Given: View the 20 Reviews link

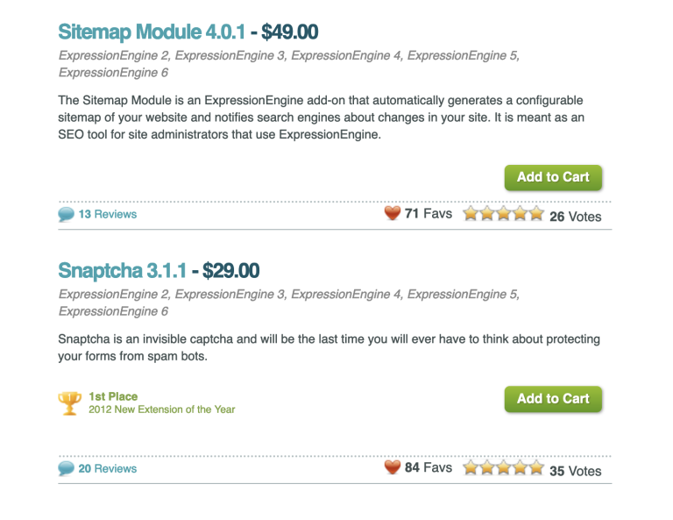Looking at the screenshot, I should pyautogui.click(x=107, y=468).
